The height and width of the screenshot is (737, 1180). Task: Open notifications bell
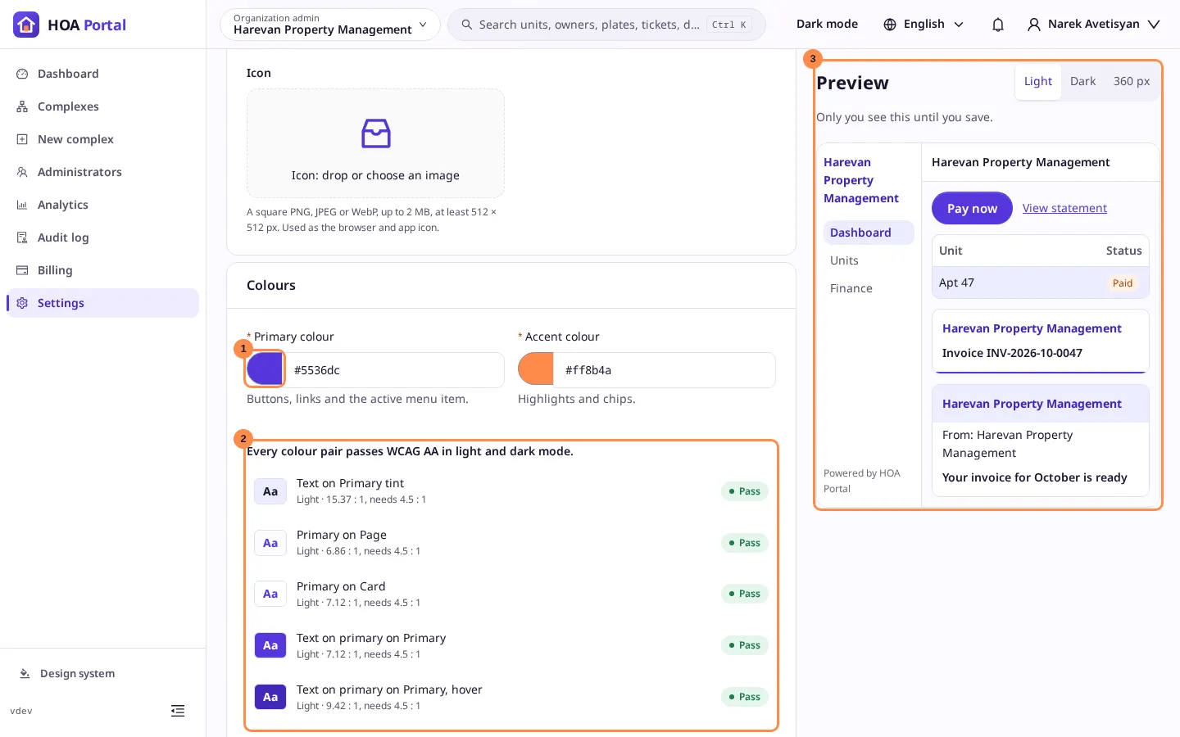(x=997, y=25)
